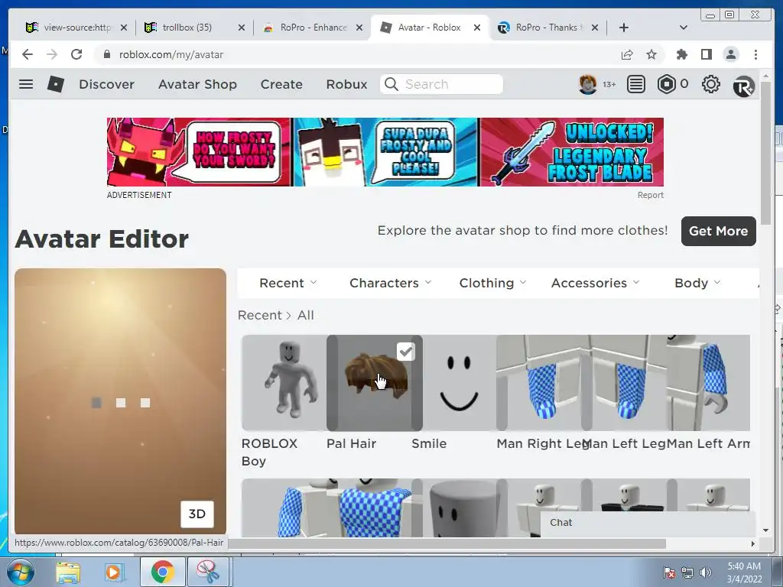Image resolution: width=783 pixels, height=587 pixels.
Task: Click the browser address bar URL
Action: 171,54
